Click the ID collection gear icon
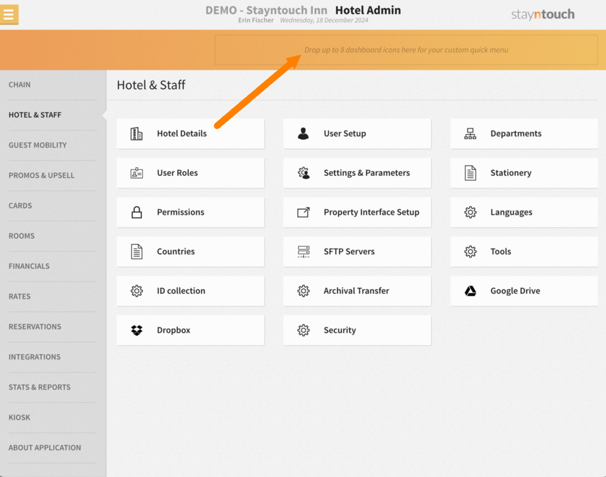This screenshot has height=477, width=606. point(136,291)
